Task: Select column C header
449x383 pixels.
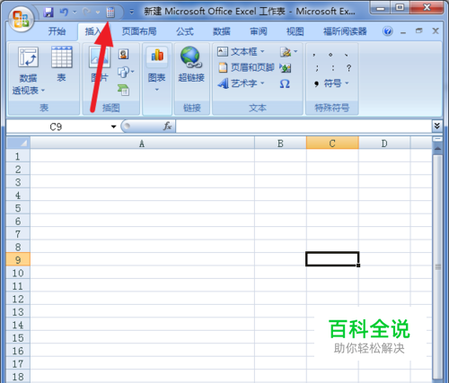Action: point(332,144)
